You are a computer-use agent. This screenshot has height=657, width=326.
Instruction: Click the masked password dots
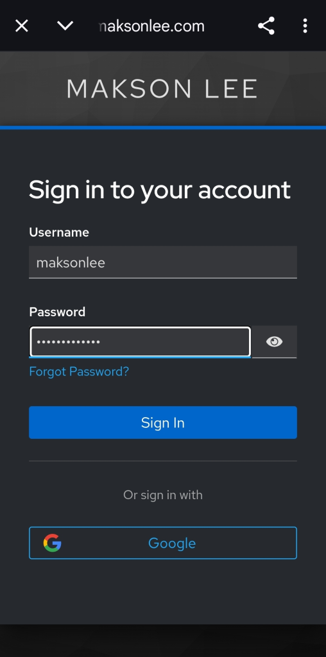pos(68,342)
